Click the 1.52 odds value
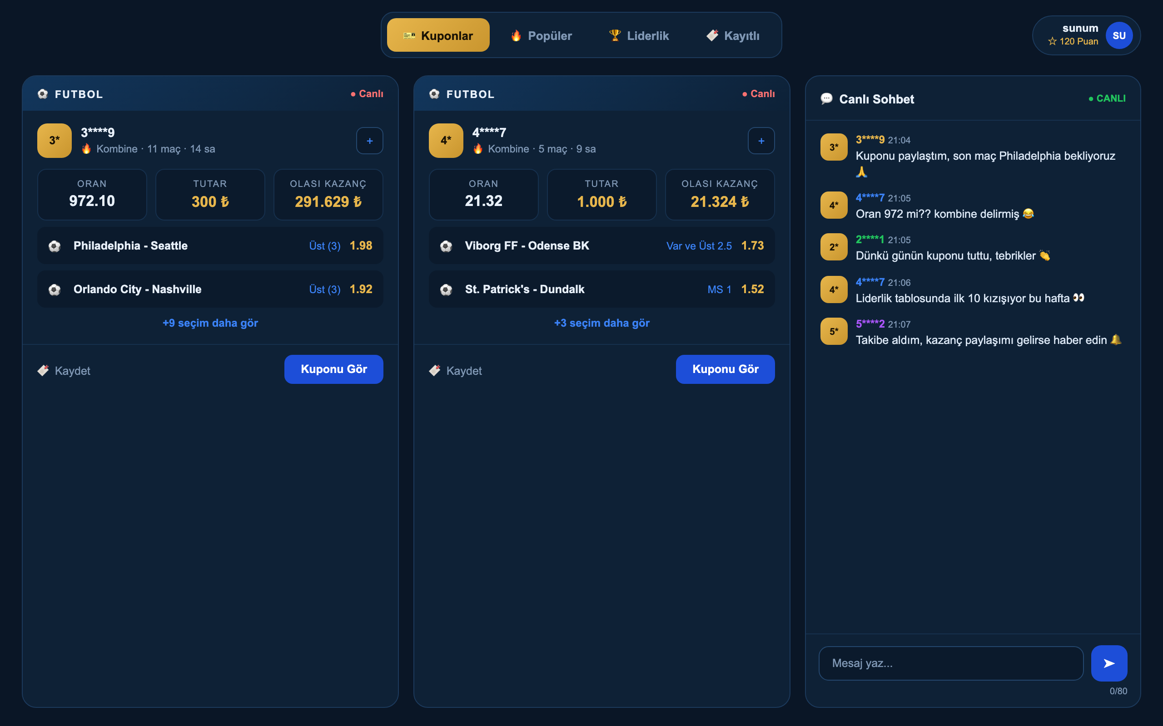This screenshot has width=1163, height=726. [x=753, y=289]
